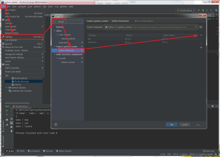
Task: Click the restore layout icon in the Run panel
Action: click(7, 120)
